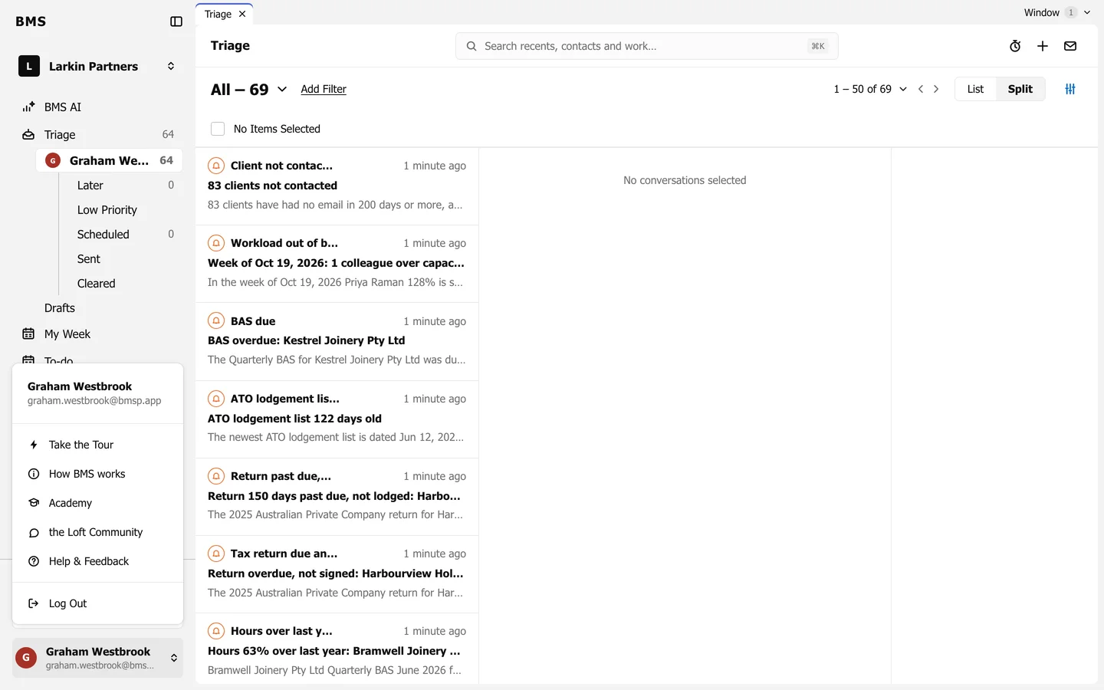Tick the No Items Selected checkbox
This screenshot has height=690, width=1104.
(218, 129)
